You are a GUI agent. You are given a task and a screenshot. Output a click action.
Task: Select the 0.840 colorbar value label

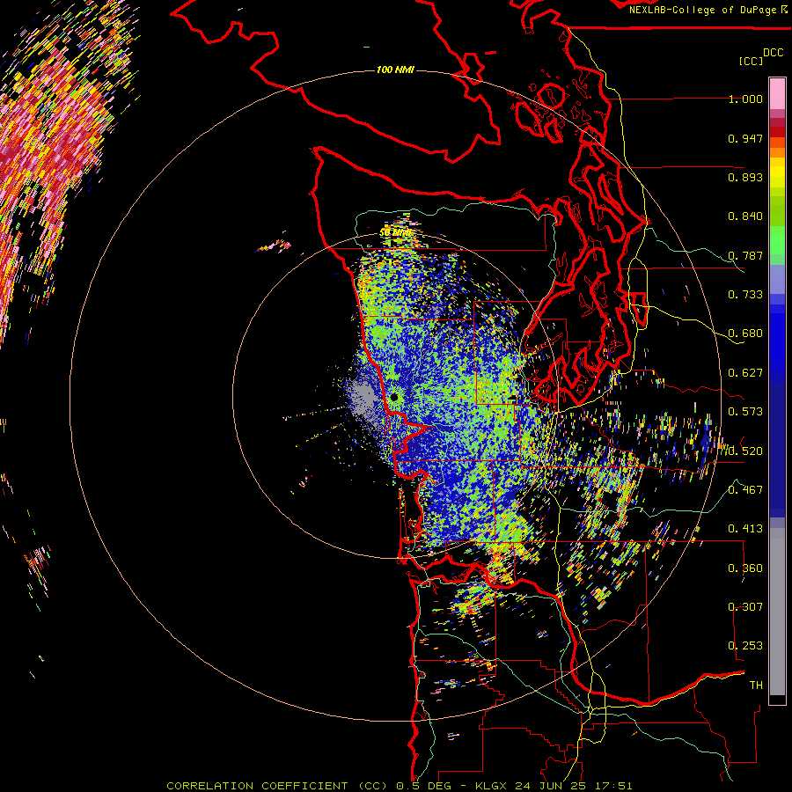click(x=745, y=216)
